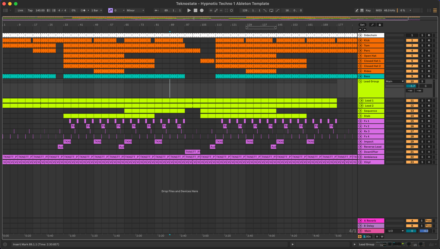Solo the Kick track
This screenshot has width=440, height=249.
(422, 40)
